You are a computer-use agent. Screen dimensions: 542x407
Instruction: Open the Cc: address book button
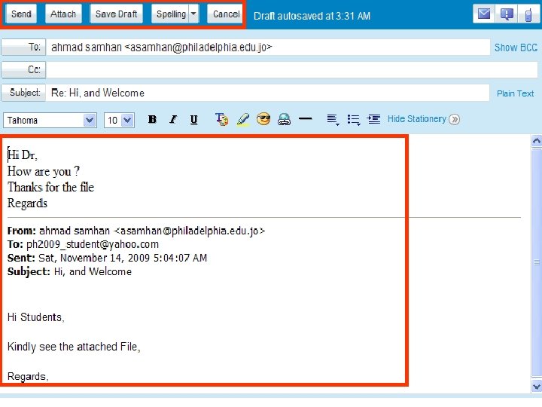[x=23, y=70]
